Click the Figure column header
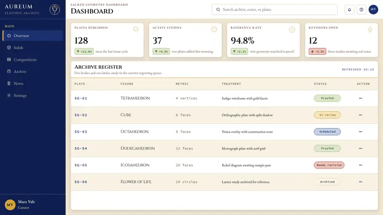Viewport: 383px width, 215px height. pyautogui.click(x=127, y=84)
